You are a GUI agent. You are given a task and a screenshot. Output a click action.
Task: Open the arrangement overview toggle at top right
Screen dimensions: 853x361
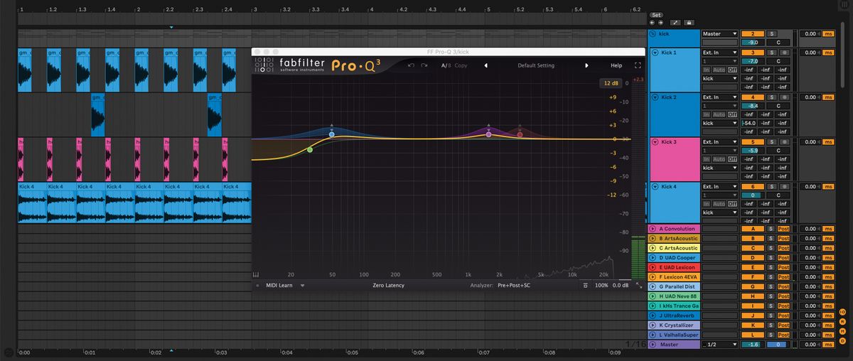844,4
